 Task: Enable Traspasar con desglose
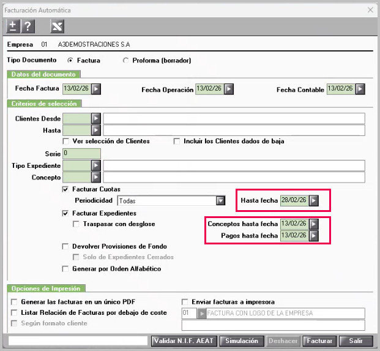(76, 224)
